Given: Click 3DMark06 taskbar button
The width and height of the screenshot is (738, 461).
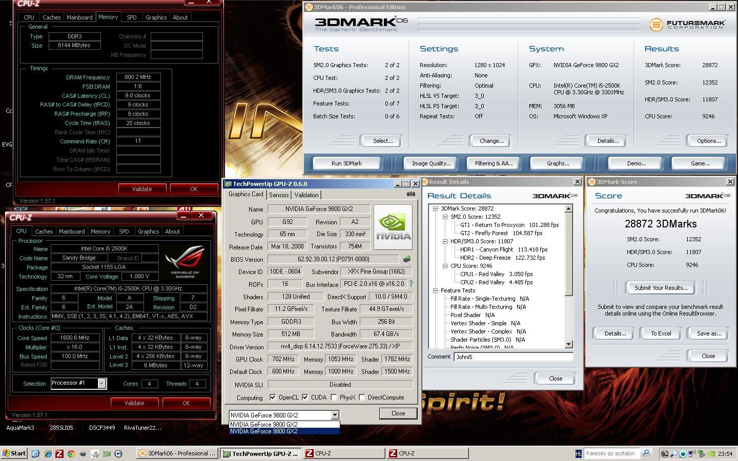Looking at the screenshot, I should pyautogui.click(x=177, y=453).
